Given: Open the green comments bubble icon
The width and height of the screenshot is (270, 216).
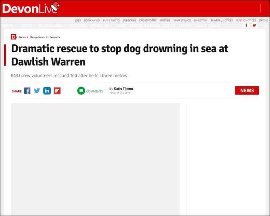Looking at the screenshot, I should pos(81,91).
